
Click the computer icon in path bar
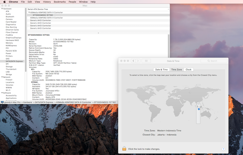(x=2, y=102)
